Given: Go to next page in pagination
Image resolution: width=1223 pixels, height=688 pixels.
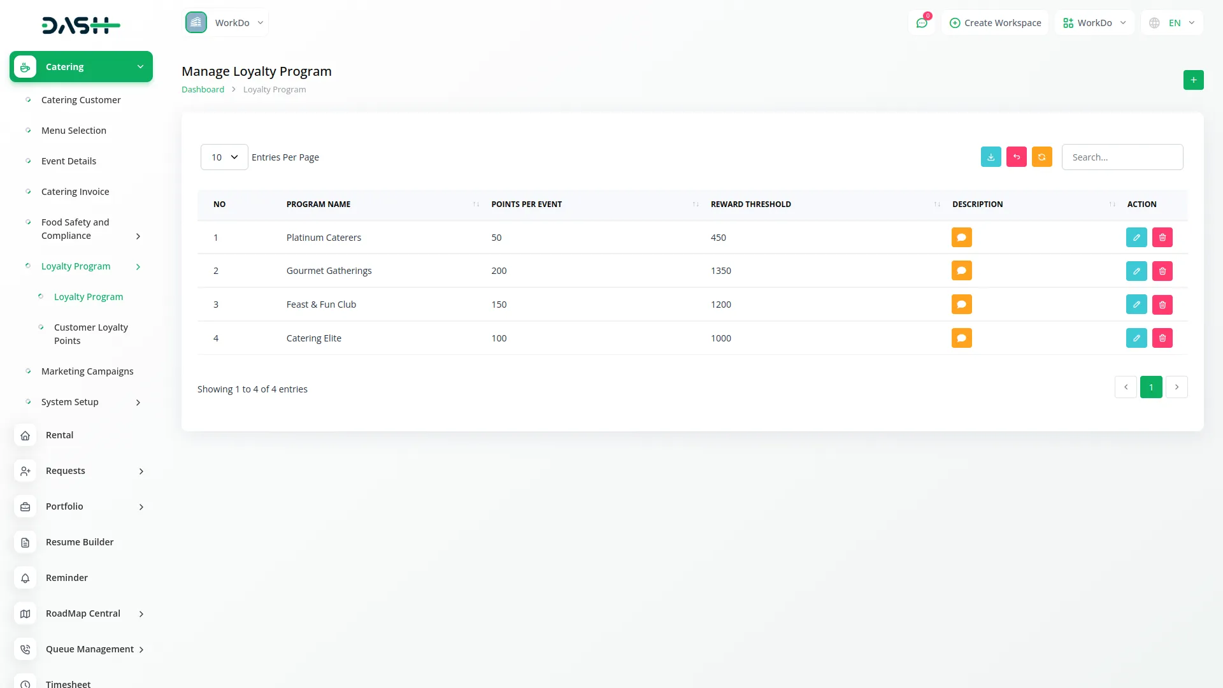Looking at the screenshot, I should [x=1176, y=387].
